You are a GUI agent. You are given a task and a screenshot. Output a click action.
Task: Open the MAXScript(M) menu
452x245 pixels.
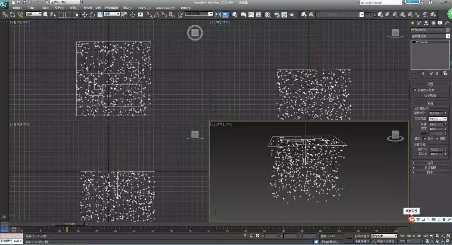click(166, 8)
